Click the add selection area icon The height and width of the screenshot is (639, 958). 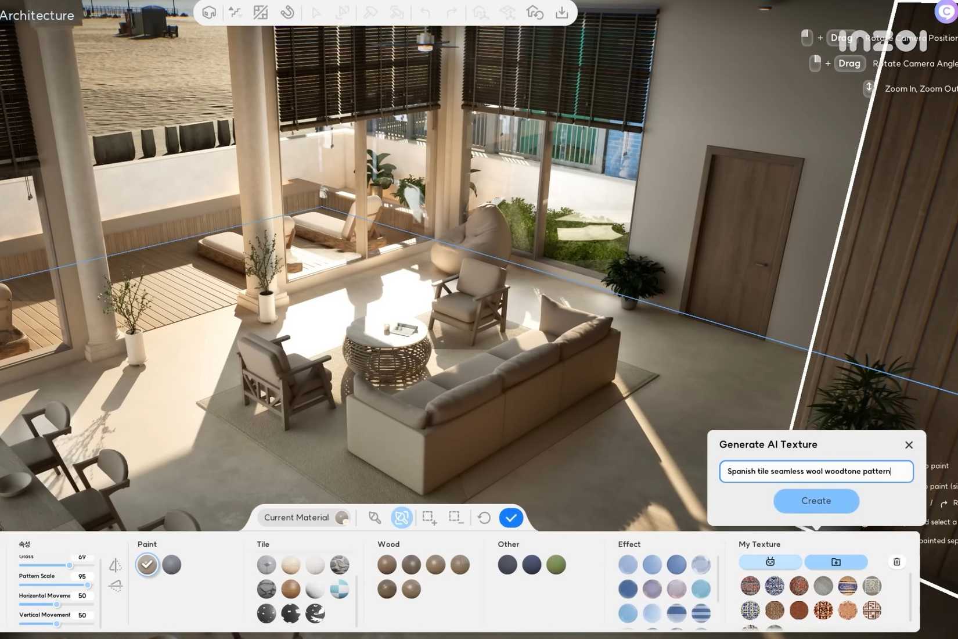click(429, 517)
